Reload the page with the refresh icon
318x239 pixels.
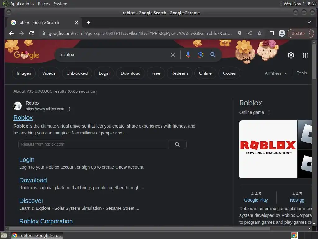[x=31, y=33]
